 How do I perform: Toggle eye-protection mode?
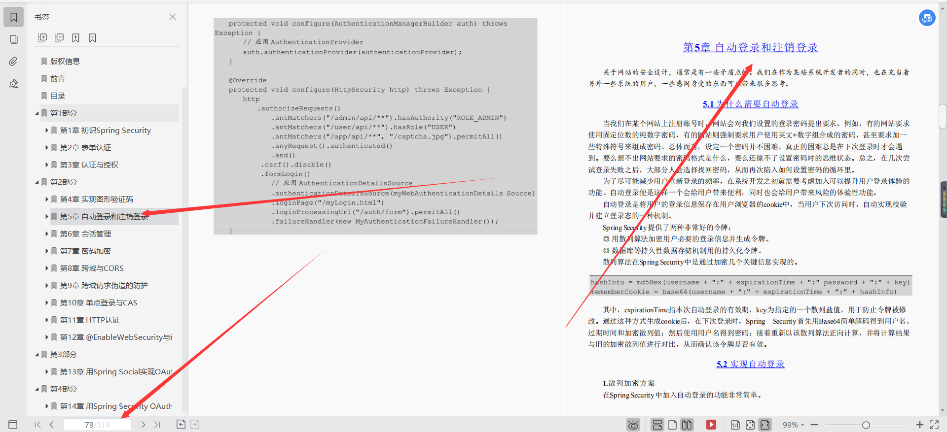[633, 425]
